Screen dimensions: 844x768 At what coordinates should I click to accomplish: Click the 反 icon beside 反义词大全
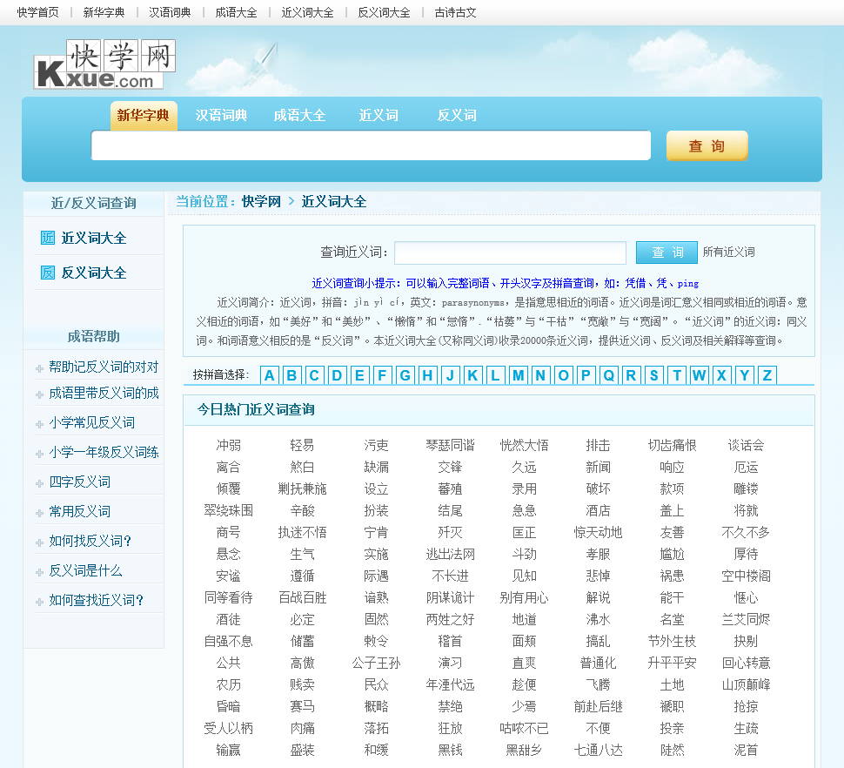(48, 273)
